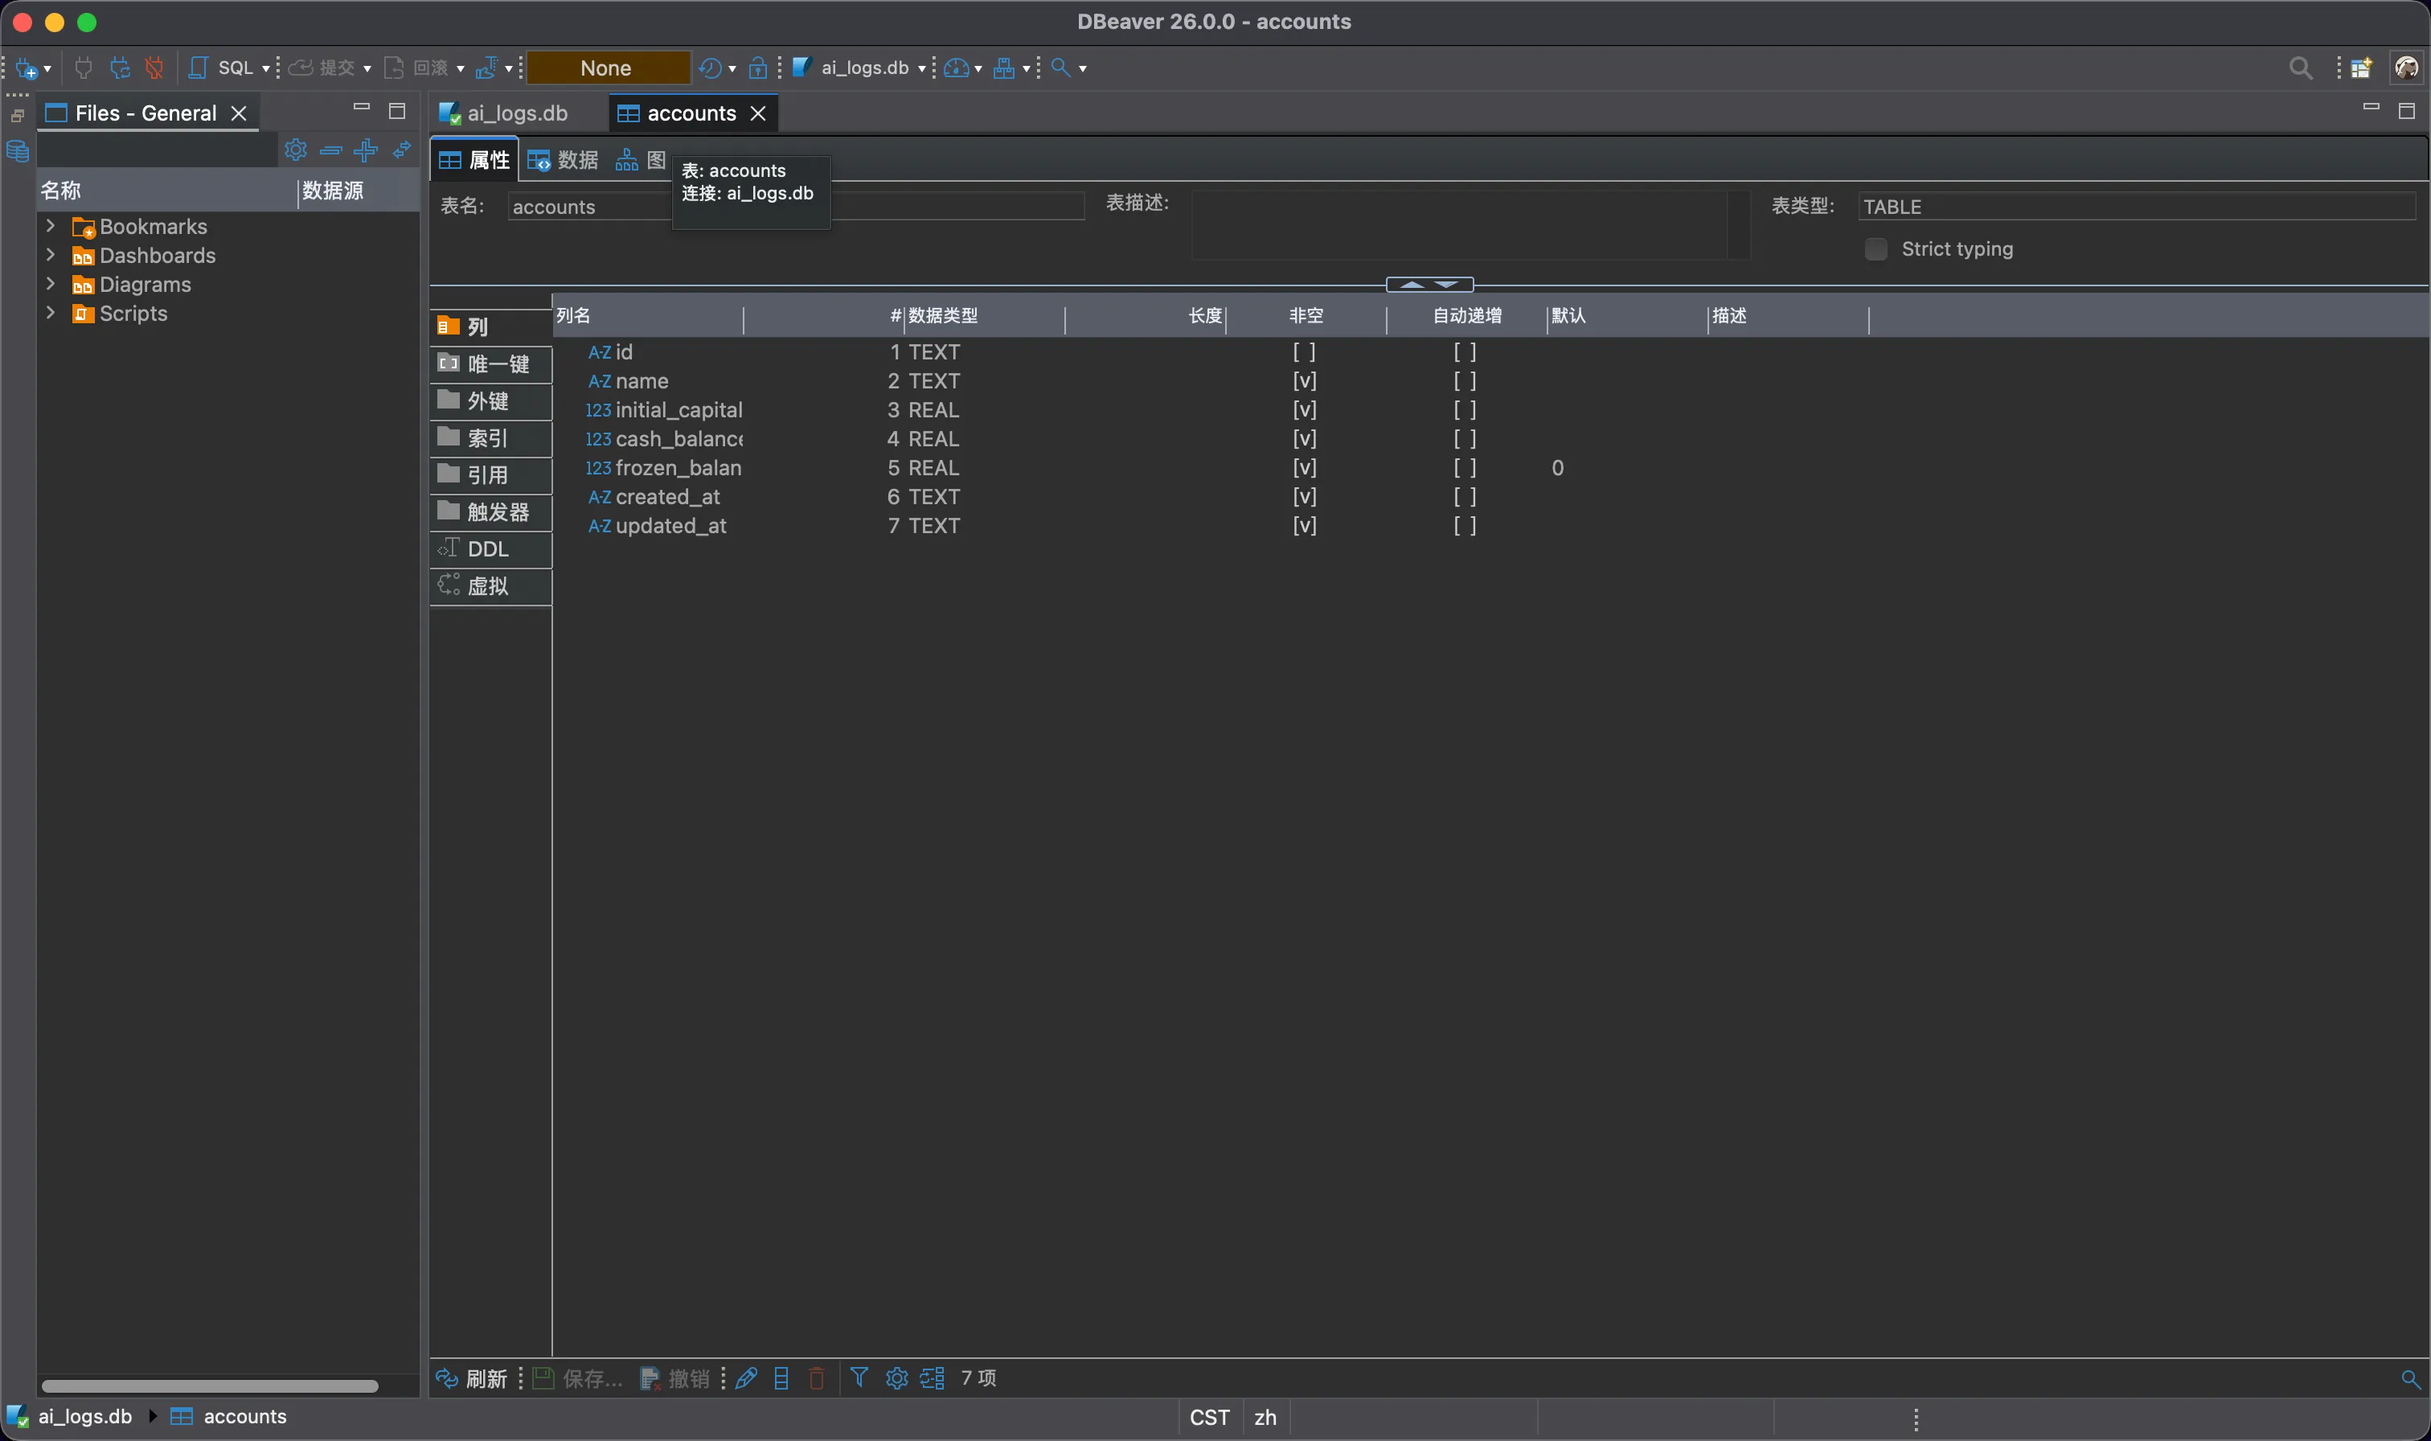Click the disconnect red plug icon
This screenshot has width=2431, height=1441.
pyautogui.click(x=154, y=68)
